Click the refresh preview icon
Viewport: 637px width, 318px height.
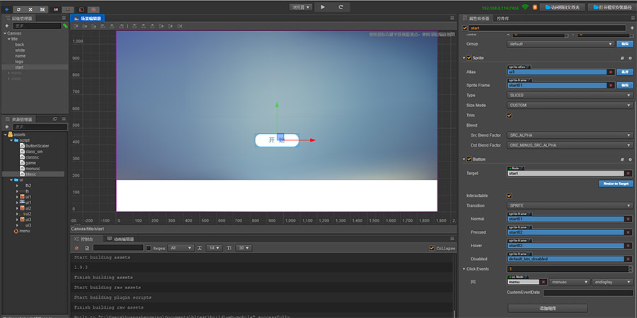point(341,7)
